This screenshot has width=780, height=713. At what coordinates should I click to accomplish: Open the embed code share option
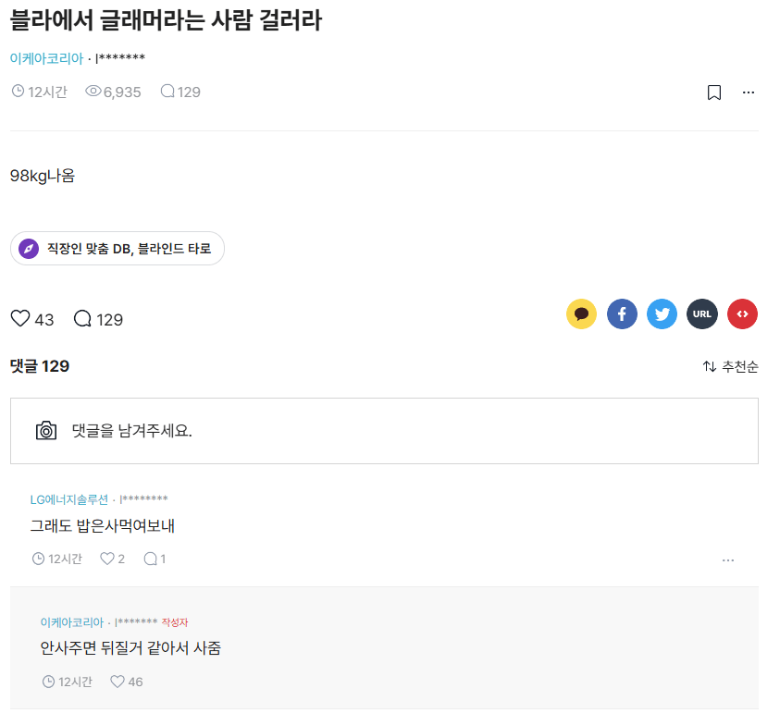pos(741,313)
